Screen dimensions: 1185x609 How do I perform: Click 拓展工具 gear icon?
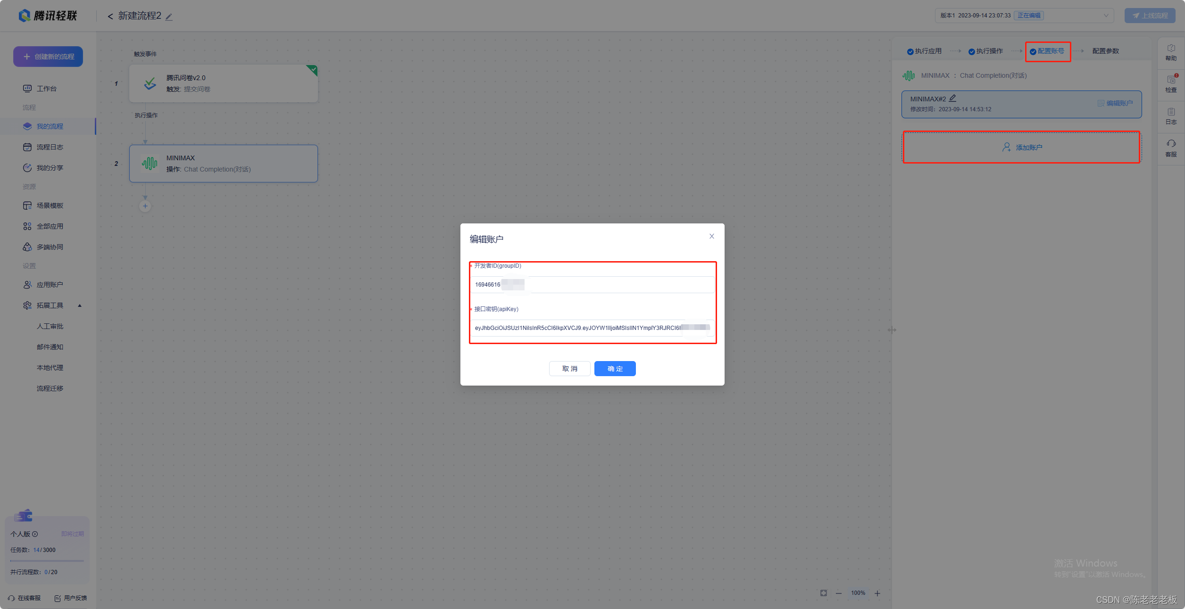point(27,305)
